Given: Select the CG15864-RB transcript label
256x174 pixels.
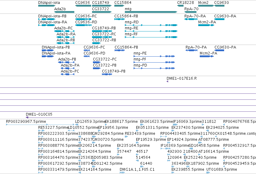Looking at the screenshot, I should pyautogui.click(x=126, y=16).
